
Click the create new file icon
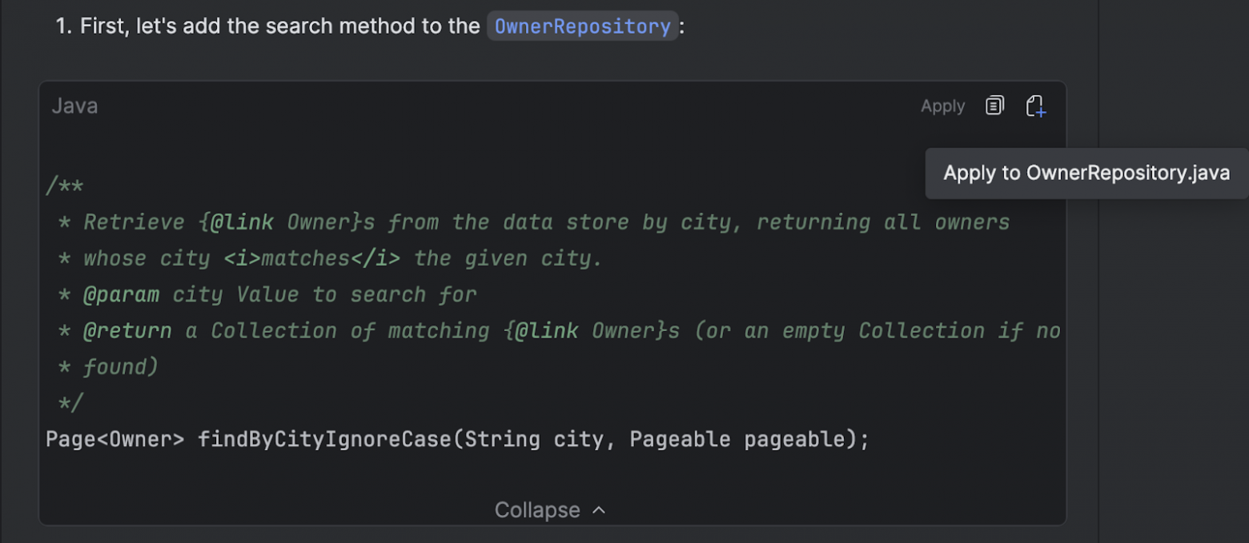1036,106
